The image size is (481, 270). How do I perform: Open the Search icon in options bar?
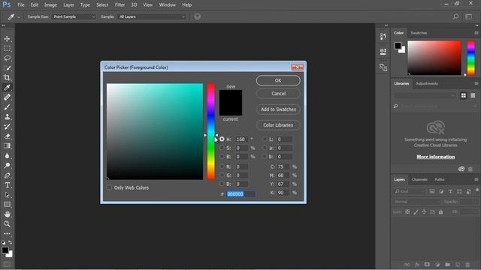pyautogui.click(x=456, y=16)
